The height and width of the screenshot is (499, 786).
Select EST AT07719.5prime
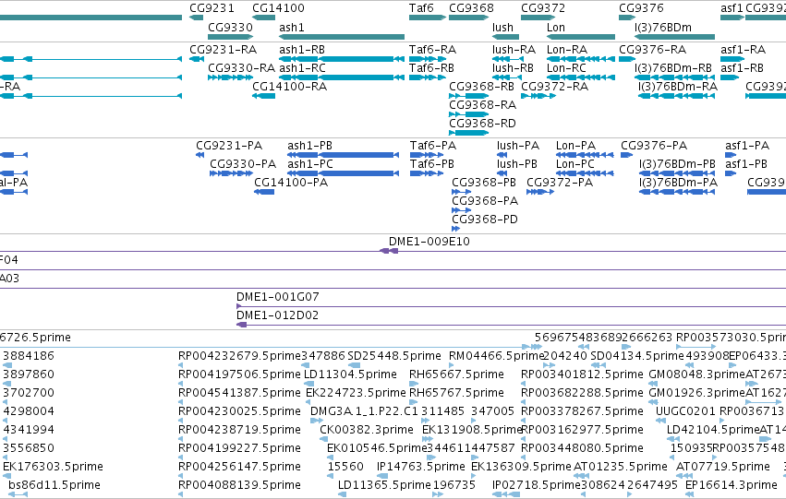pyautogui.click(x=723, y=467)
